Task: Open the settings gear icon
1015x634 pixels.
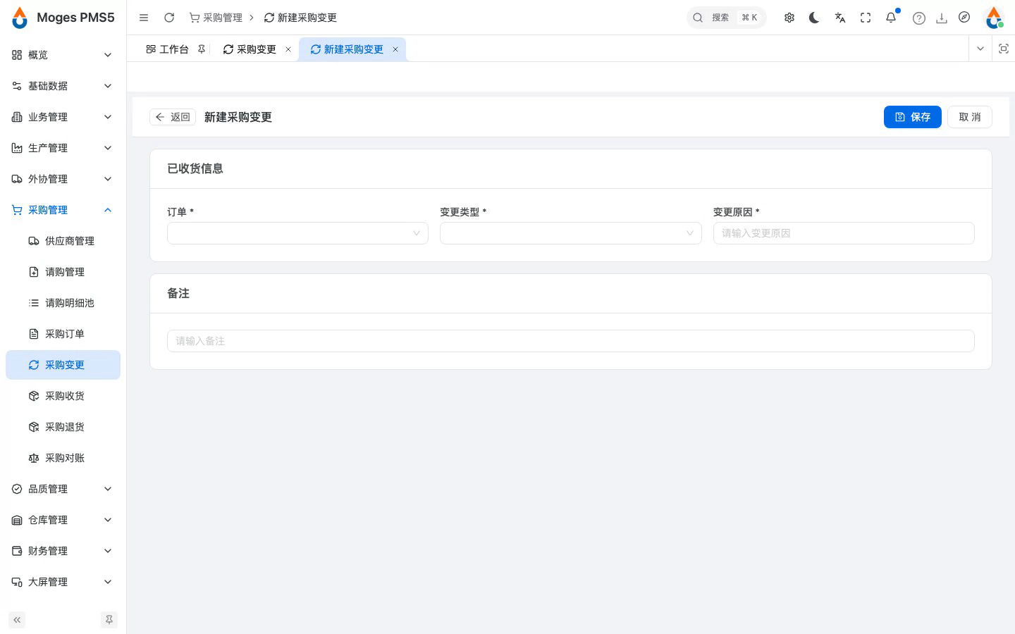Action: [789, 18]
